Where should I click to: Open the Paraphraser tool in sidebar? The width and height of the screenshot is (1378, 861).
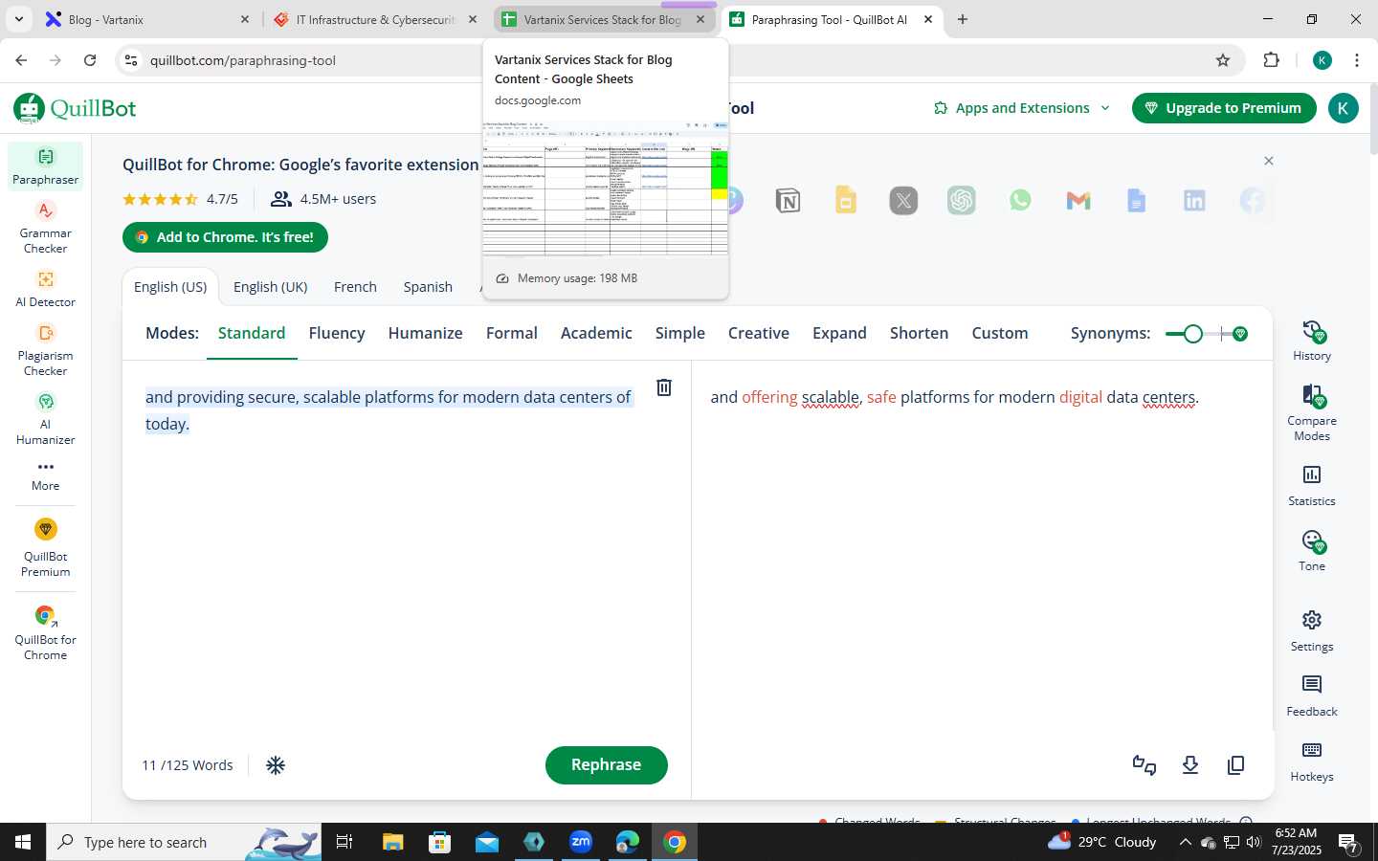(45, 166)
